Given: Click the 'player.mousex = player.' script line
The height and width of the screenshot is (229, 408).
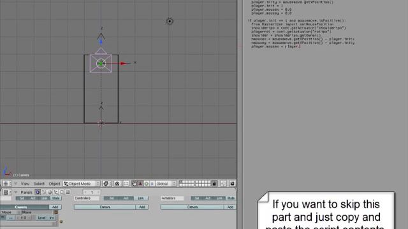Looking at the screenshot, I should point(276,46).
